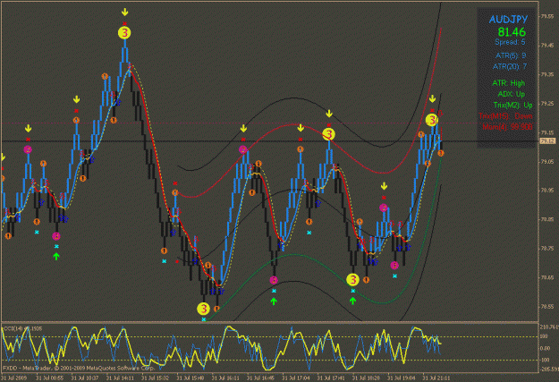Screen dimensions: 559x382
Task: Click the ATR: High status line
Action: click(508, 83)
